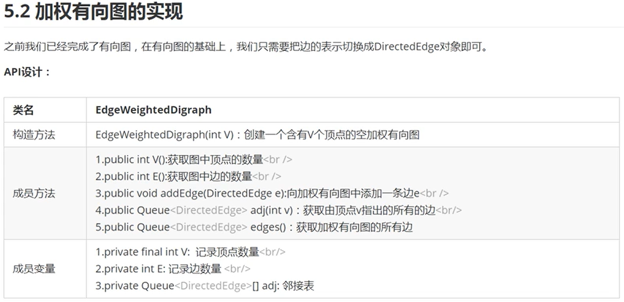Click the heading '5.2 加权有向图的实现'
The image size is (624, 302).
[x=94, y=11]
